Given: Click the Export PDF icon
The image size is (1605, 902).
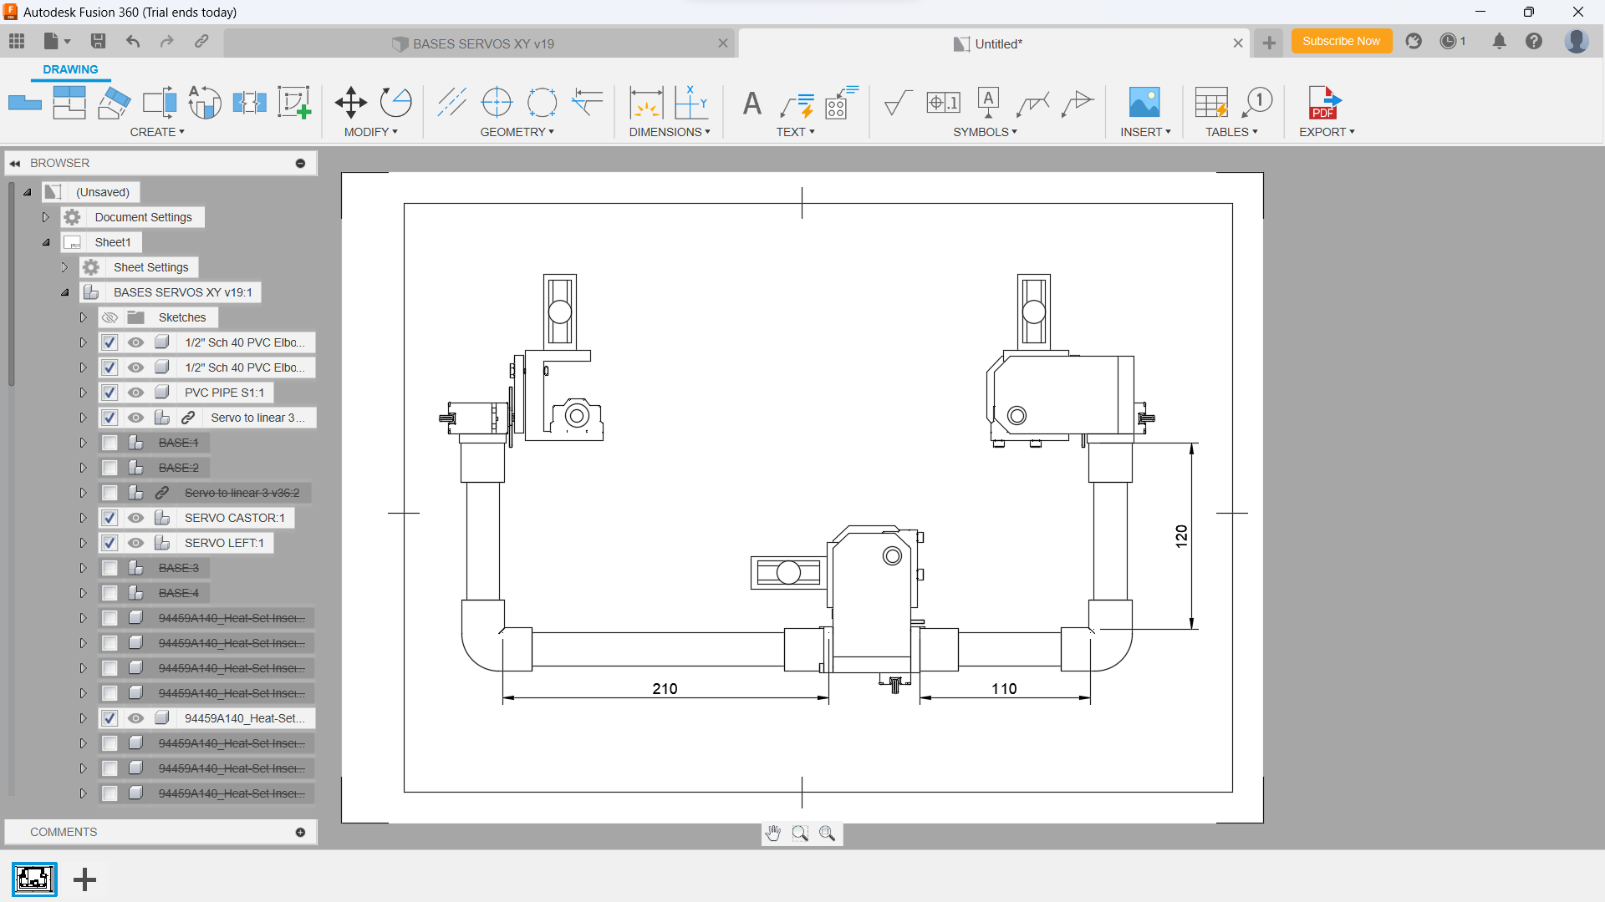Looking at the screenshot, I should (x=1324, y=103).
